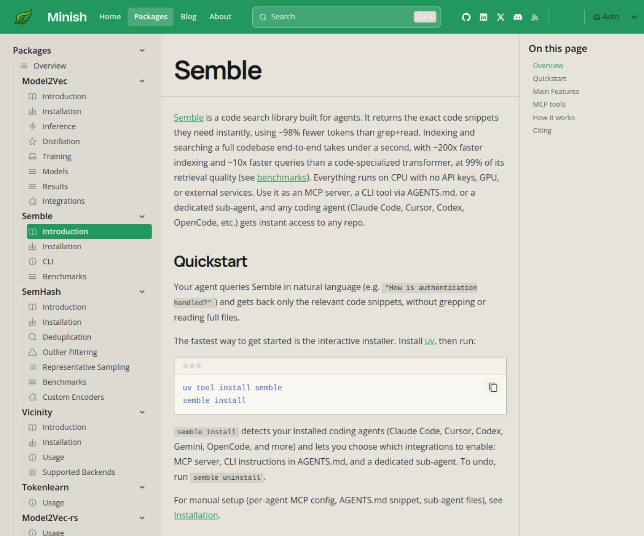Image resolution: width=644 pixels, height=536 pixels.
Task: Click the Minish leaf logo
Action: pyautogui.click(x=23, y=17)
